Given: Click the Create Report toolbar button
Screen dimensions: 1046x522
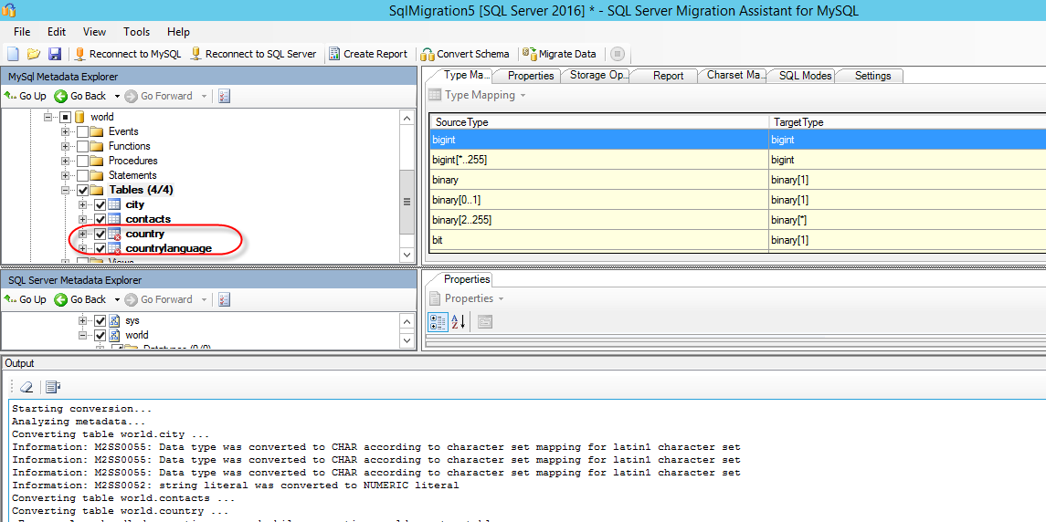Looking at the screenshot, I should [x=367, y=54].
